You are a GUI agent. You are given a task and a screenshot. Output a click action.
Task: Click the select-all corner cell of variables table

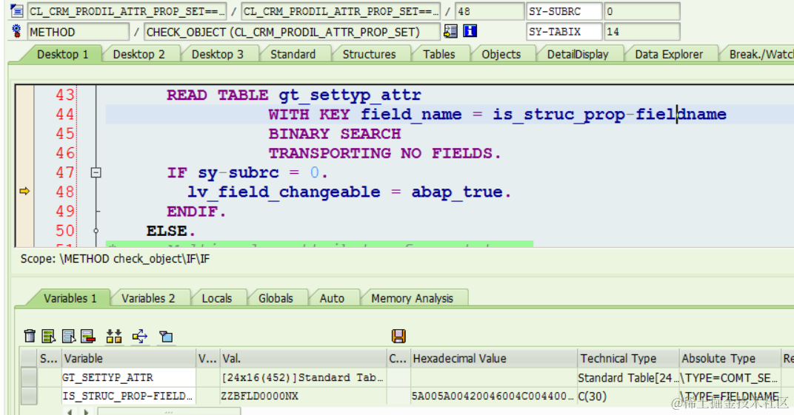[x=29, y=358]
